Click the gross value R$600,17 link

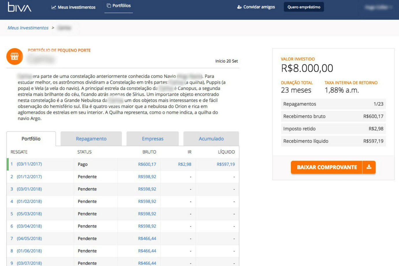pyautogui.click(x=147, y=164)
